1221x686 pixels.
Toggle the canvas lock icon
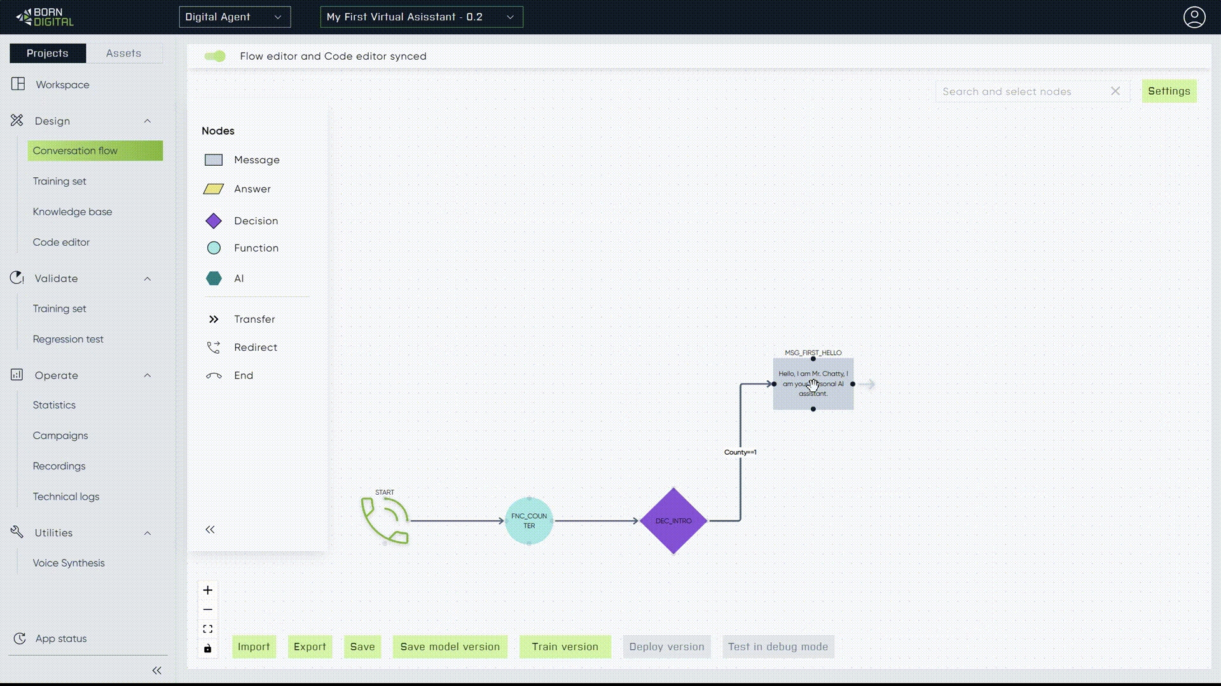pyautogui.click(x=207, y=649)
